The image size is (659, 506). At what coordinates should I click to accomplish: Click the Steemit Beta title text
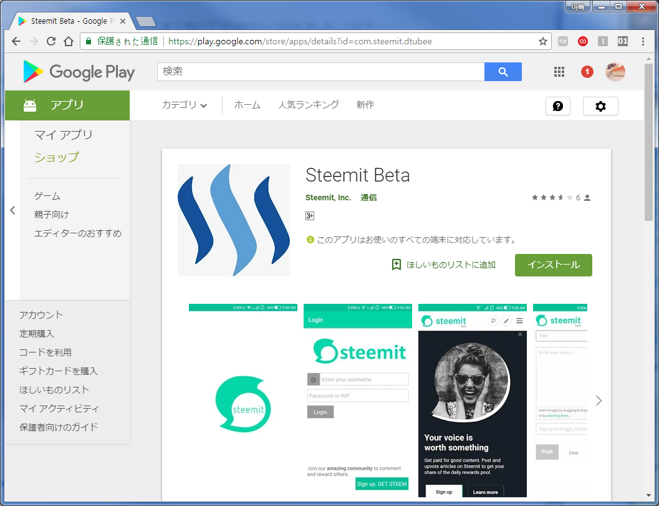tap(358, 175)
